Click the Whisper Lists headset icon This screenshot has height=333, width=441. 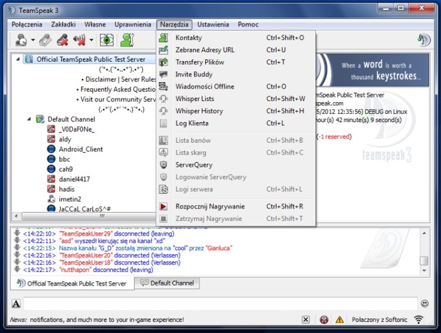click(163, 99)
